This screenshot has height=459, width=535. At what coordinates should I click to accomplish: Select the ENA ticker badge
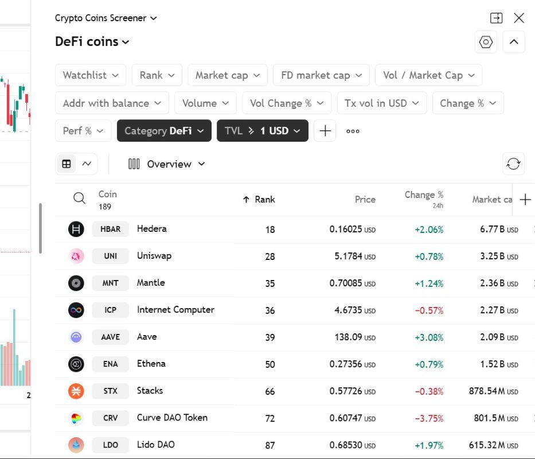pos(110,364)
